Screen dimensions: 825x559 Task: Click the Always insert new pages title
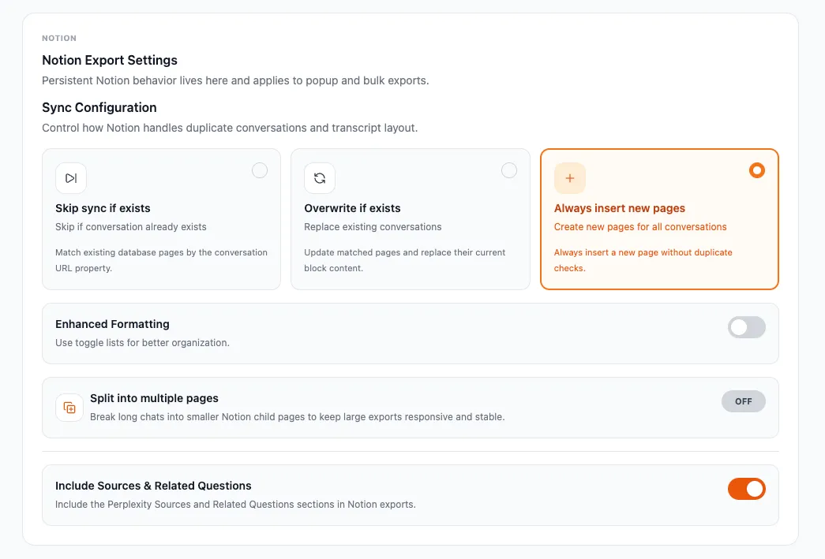click(x=619, y=208)
